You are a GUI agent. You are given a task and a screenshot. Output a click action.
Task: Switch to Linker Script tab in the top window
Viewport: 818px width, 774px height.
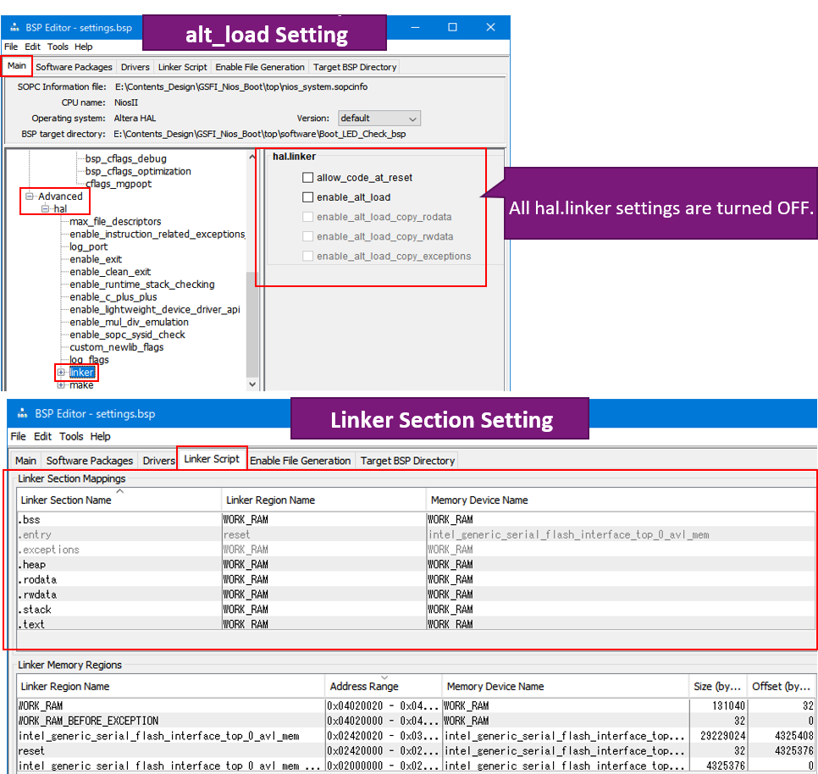coord(183,67)
